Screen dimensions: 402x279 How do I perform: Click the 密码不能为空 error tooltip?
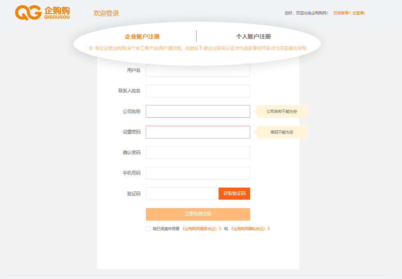click(x=282, y=132)
